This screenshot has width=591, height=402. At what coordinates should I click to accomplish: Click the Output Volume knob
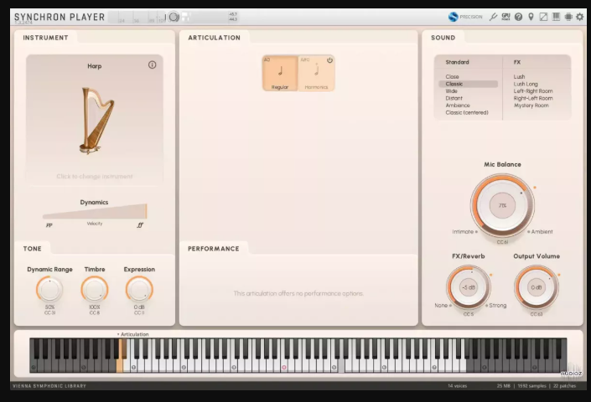click(x=536, y=287)
